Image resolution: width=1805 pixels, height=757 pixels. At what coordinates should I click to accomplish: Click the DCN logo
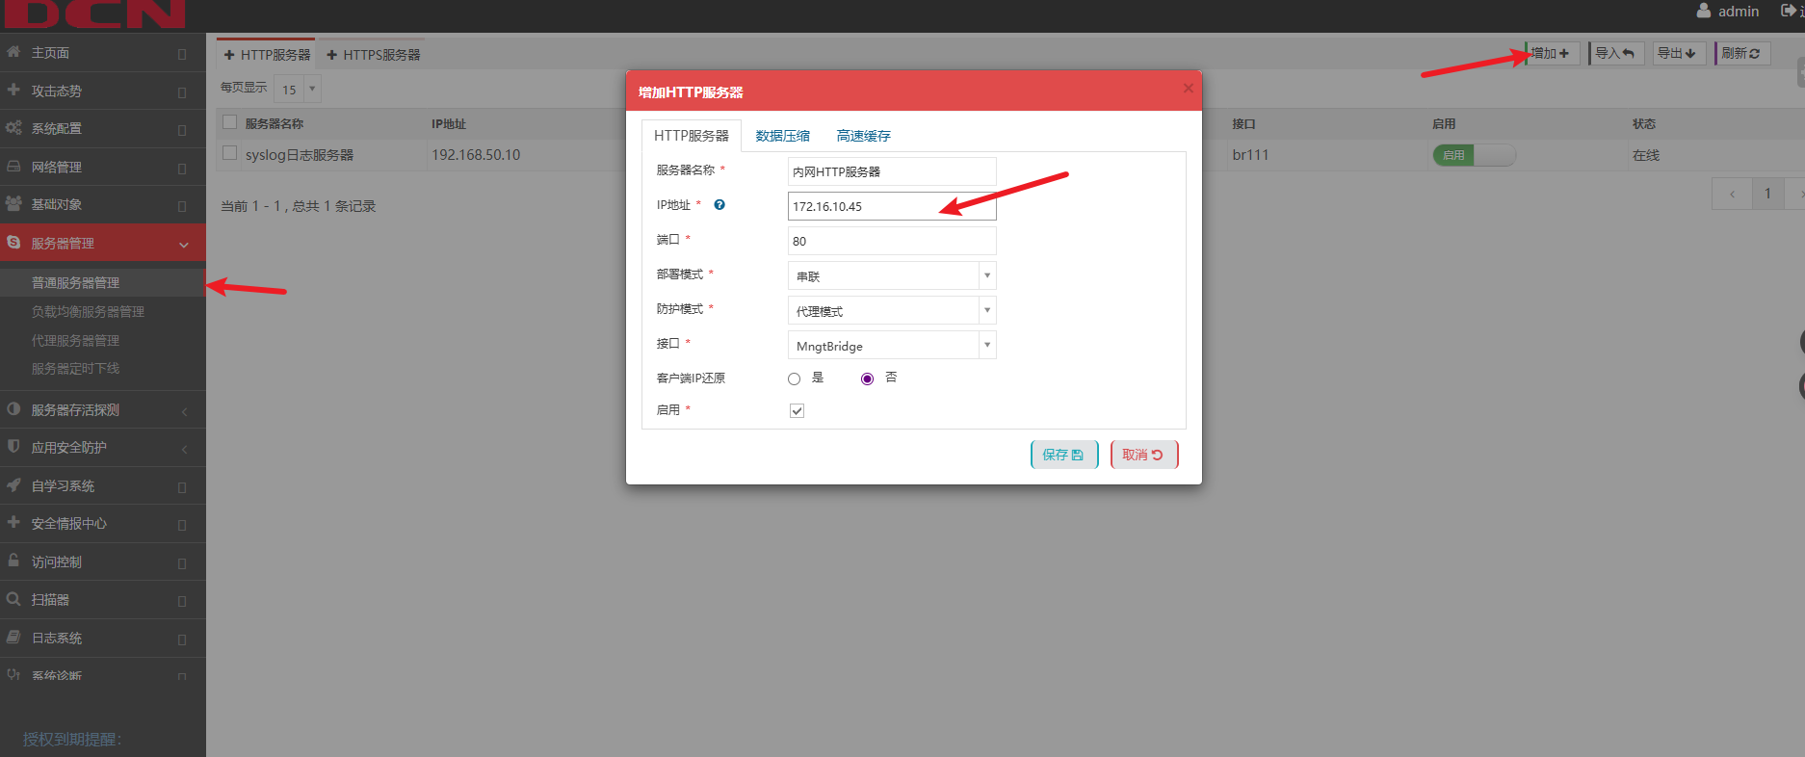click(x=94, y=13)
